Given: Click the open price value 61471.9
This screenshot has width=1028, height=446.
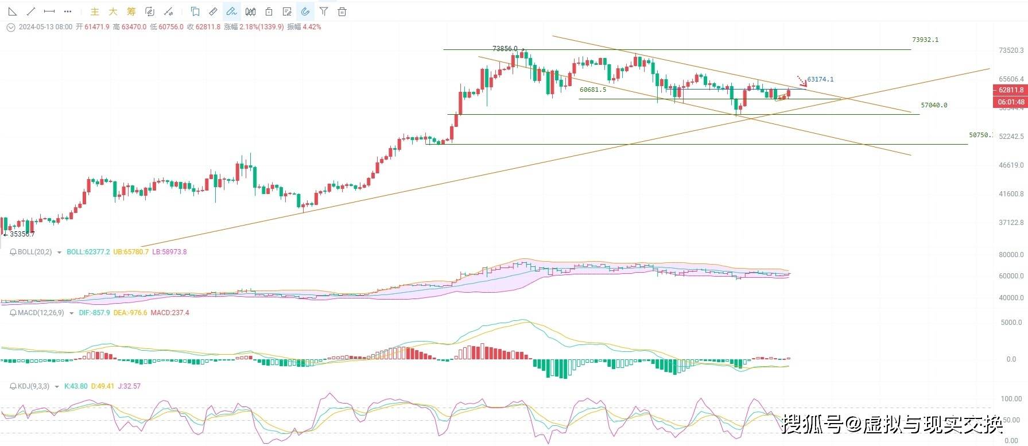Looking at the screenshot, I should 97,27.
